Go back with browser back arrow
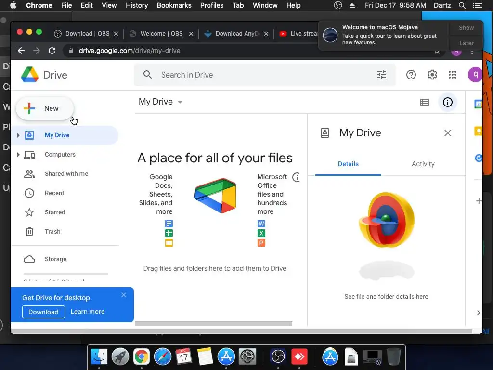The width and height of the screenshot is (493, 370). (21, 51)
